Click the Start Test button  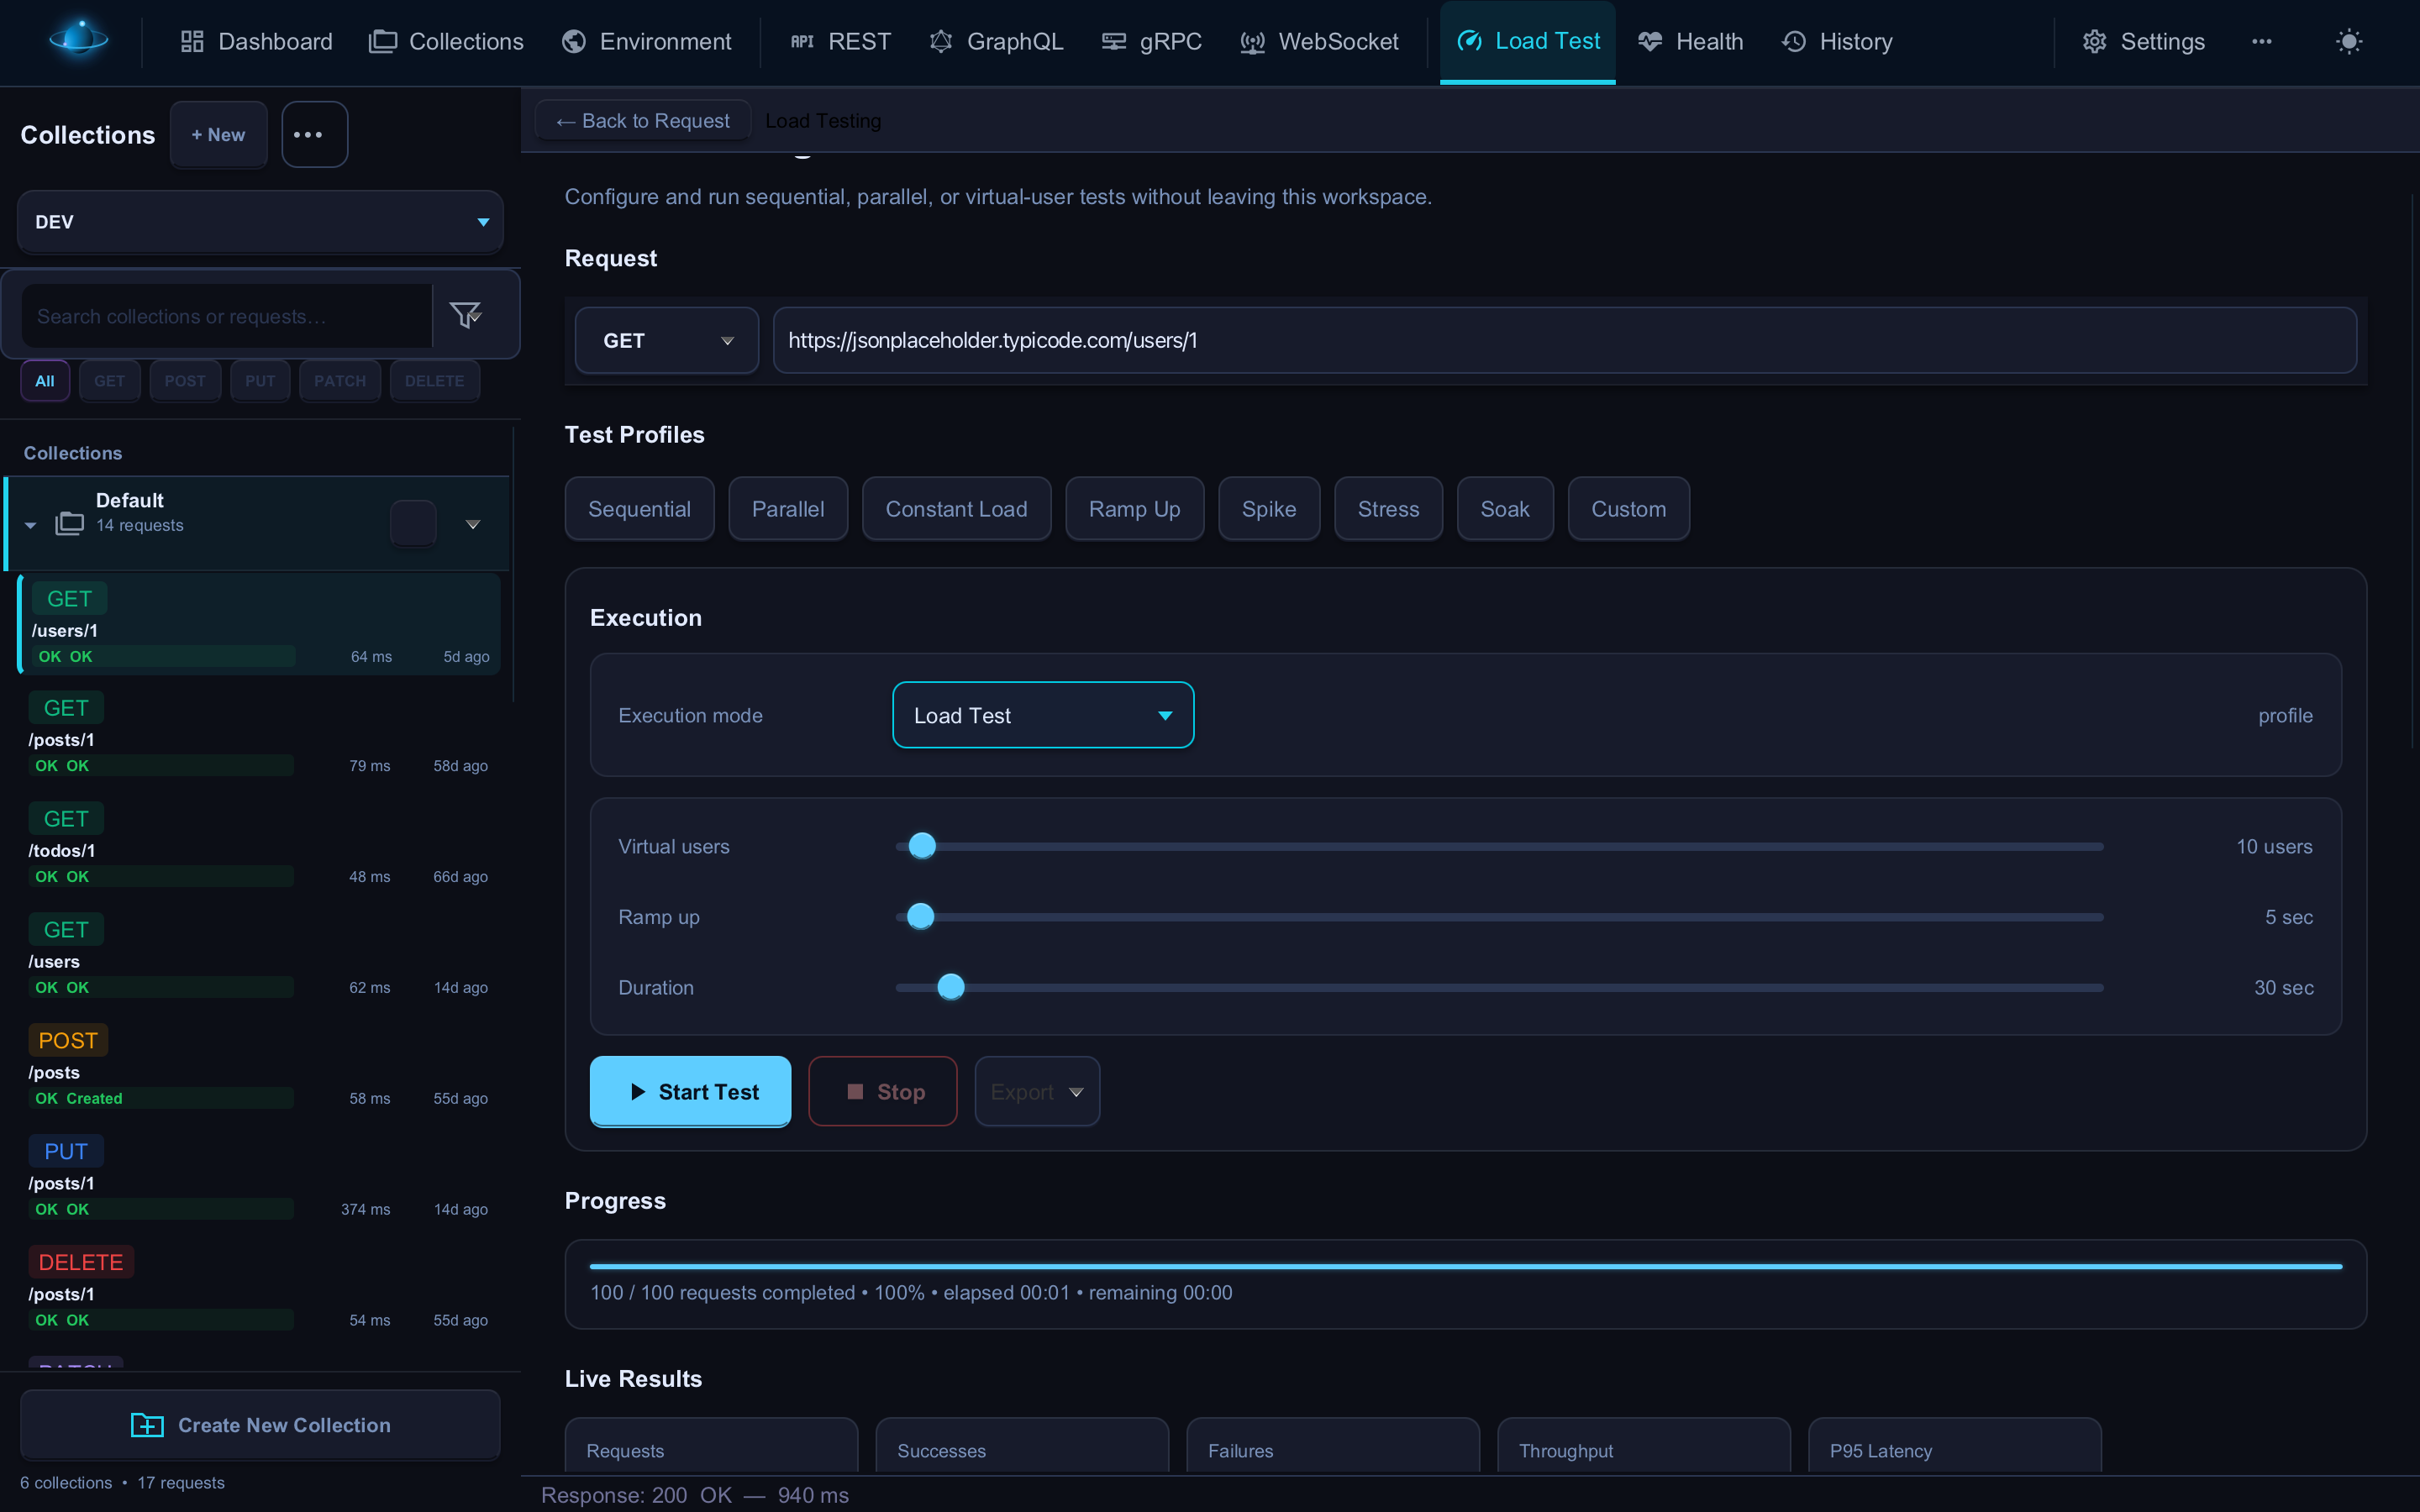tap(690, 1091)
